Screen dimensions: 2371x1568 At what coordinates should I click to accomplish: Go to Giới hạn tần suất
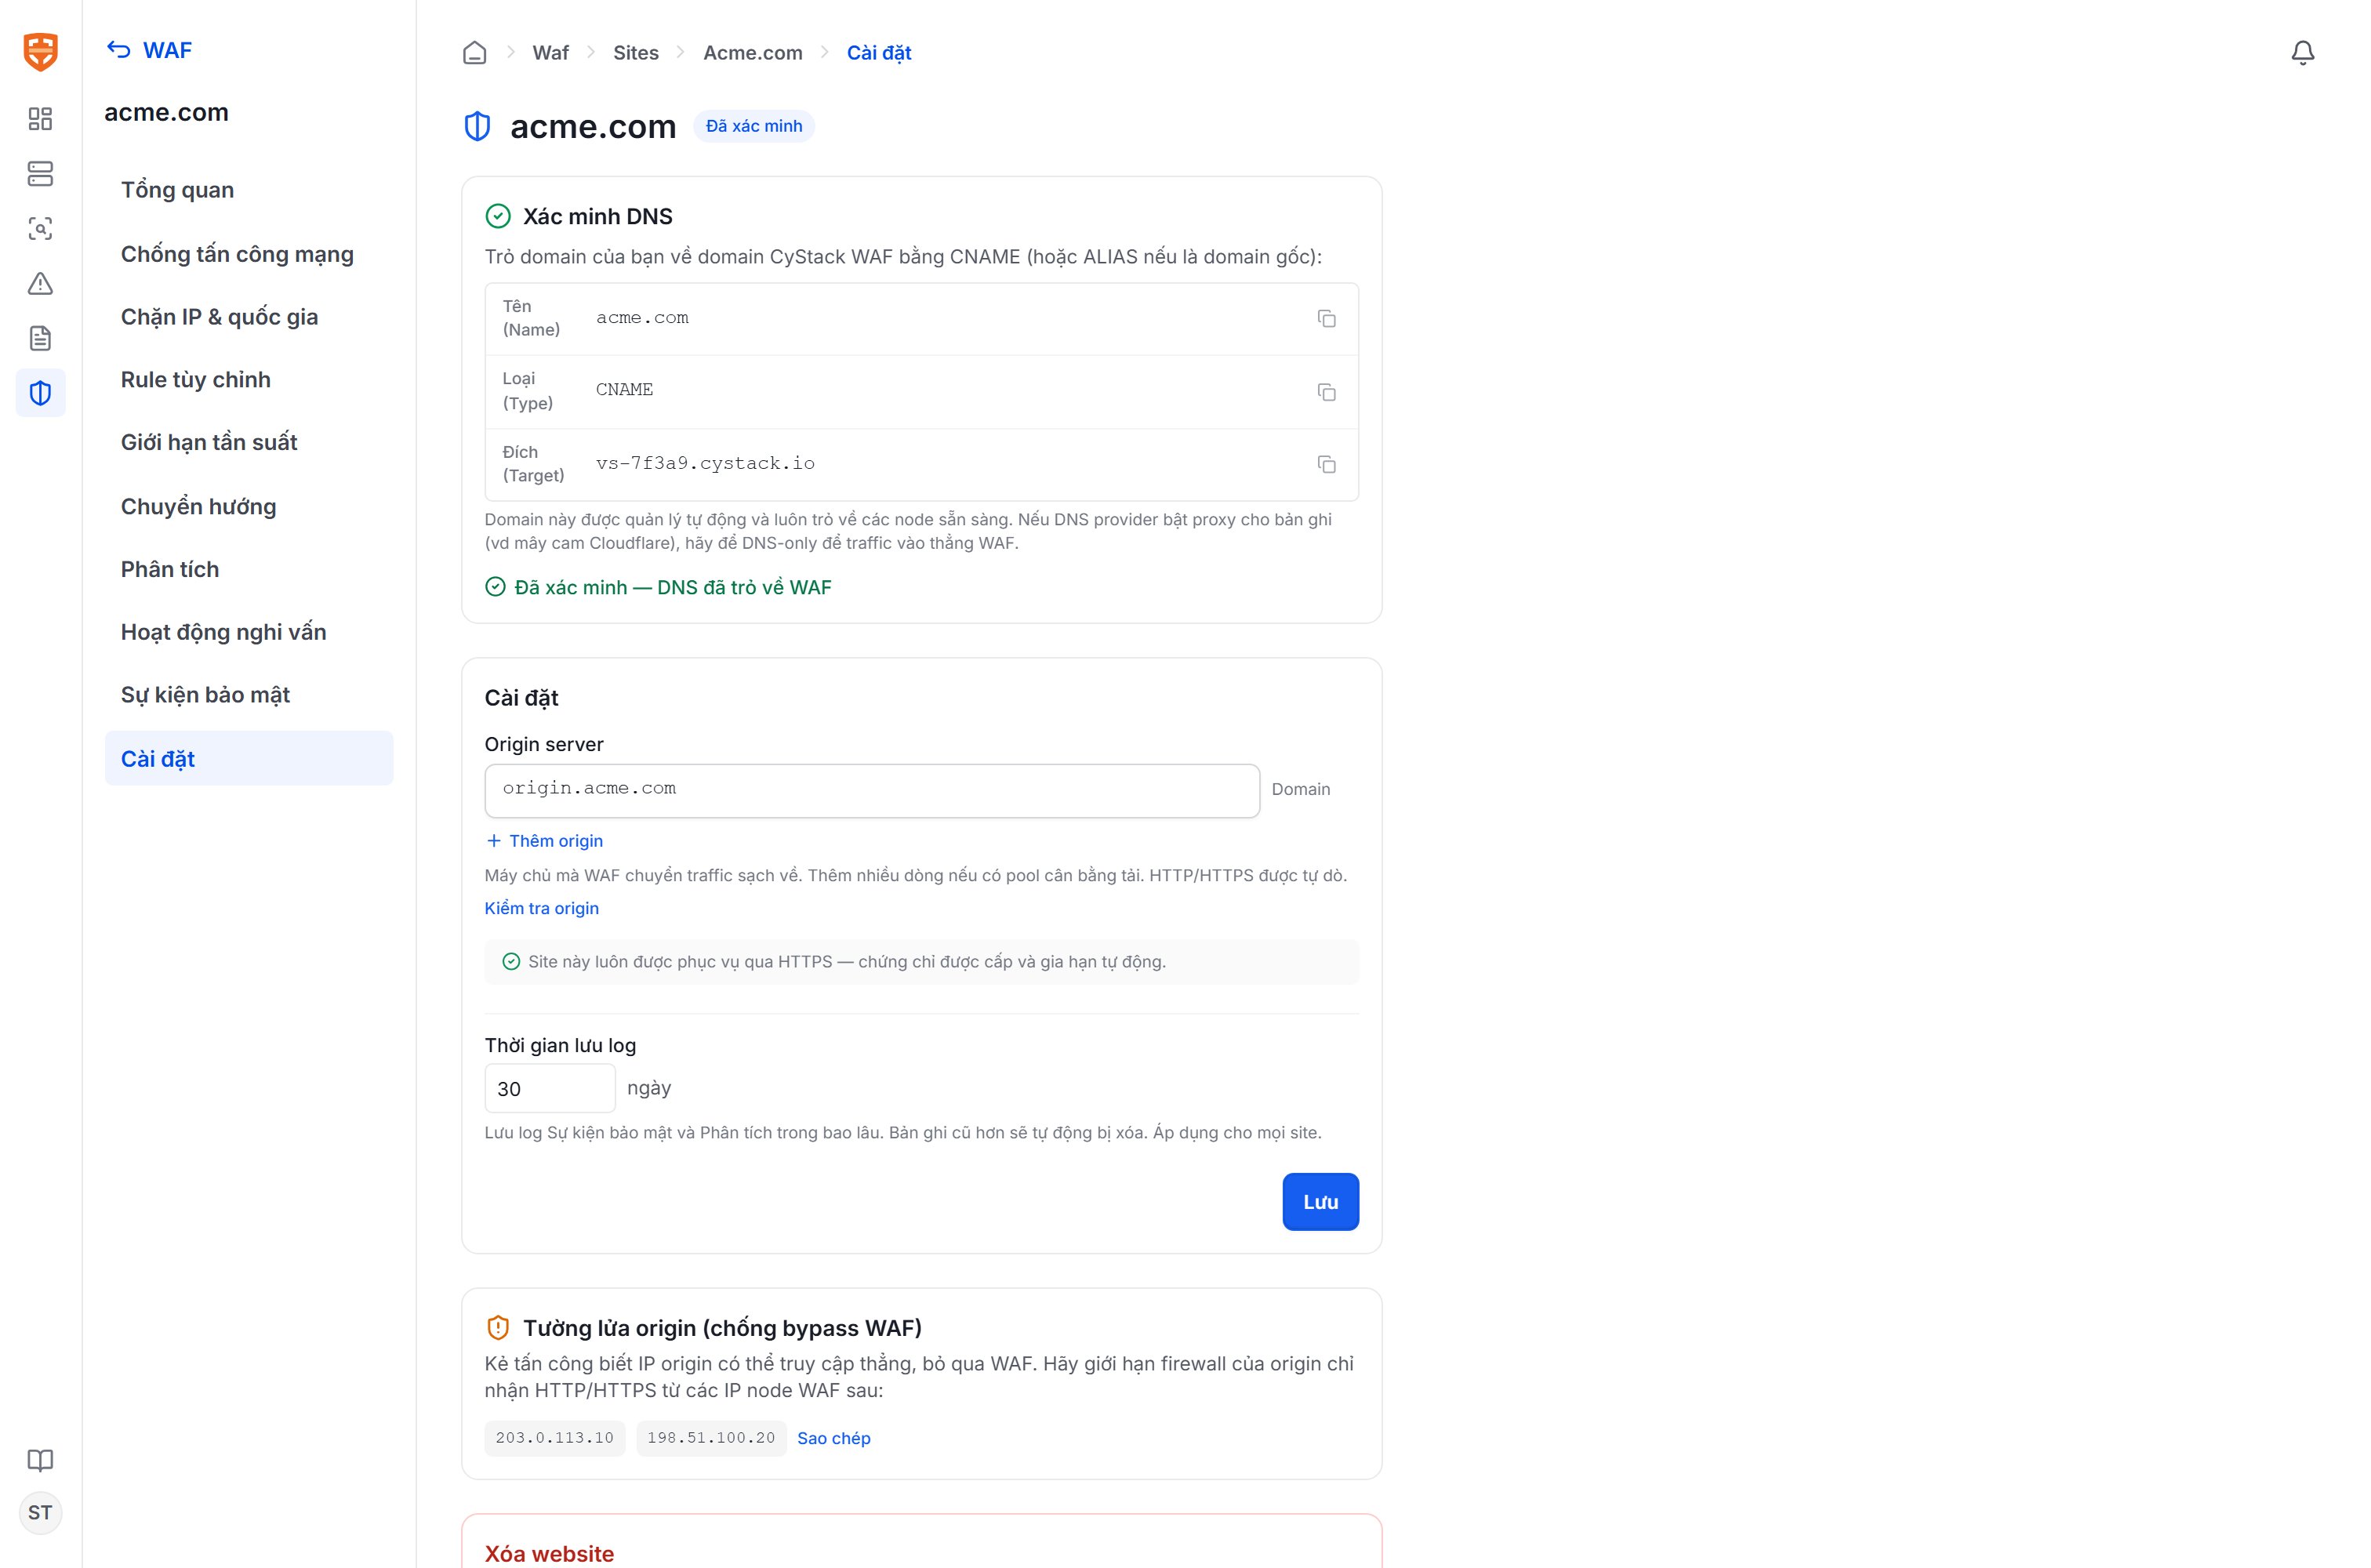point(249,442)
